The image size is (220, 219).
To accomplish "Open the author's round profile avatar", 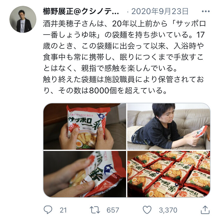I will (x=23, y=19).
